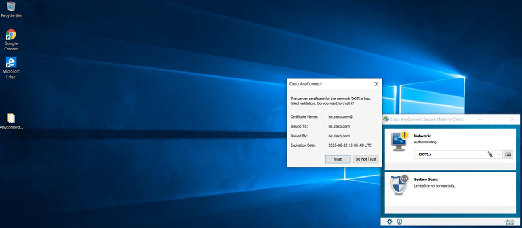Image resolution: width=522 pixels, height=228 pixels.
Task: Click the 'Authenticating' network status text
Action: coord(425,142)
